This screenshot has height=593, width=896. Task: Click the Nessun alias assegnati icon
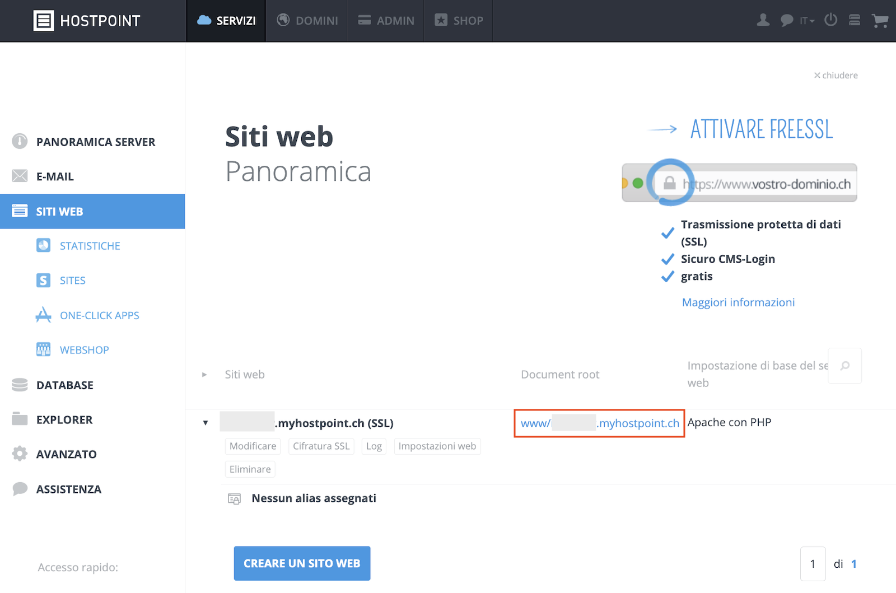click(234, 498)
